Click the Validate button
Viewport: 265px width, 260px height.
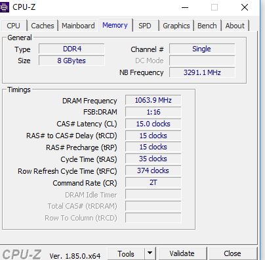pos(182,253)
